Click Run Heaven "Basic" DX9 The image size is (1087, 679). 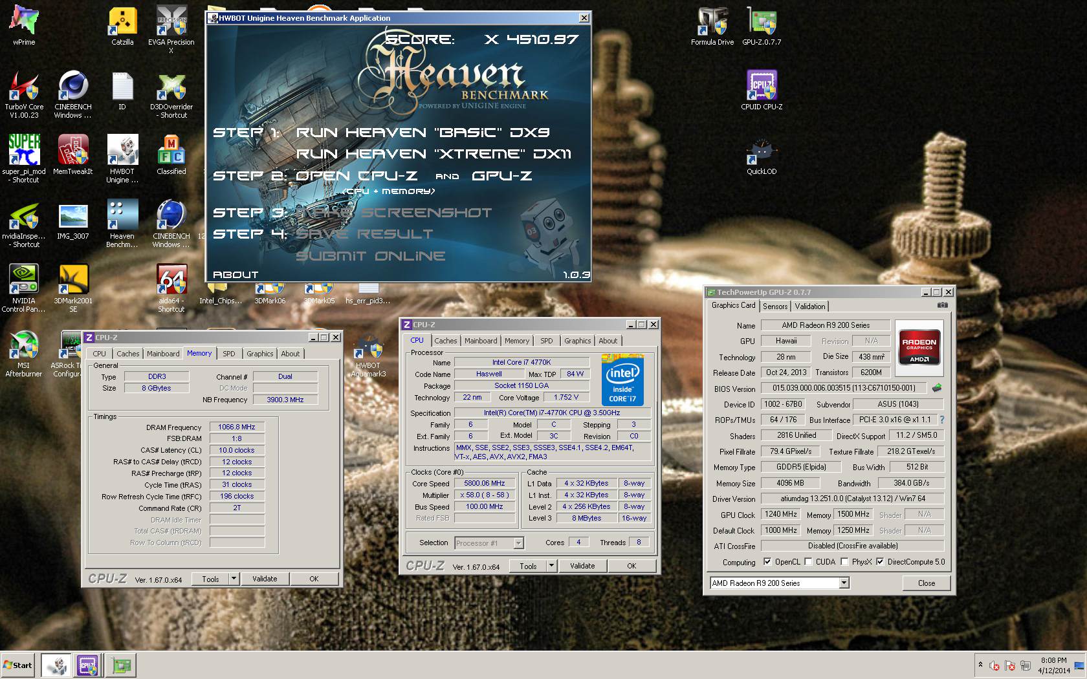pos(423,133)
